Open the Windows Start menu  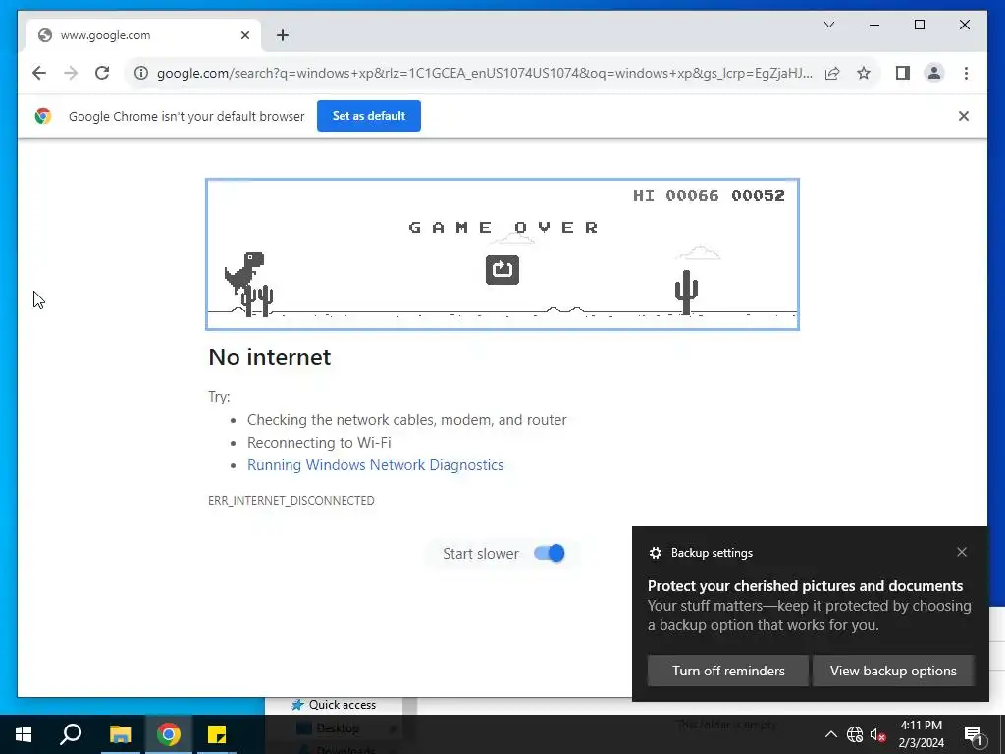click(24, 734)
